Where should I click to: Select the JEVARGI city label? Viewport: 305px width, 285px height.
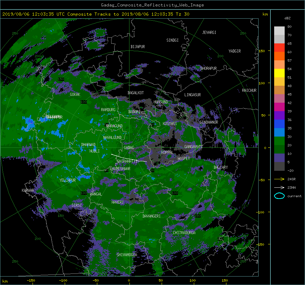pyautogui.click(x=209, y=33)
